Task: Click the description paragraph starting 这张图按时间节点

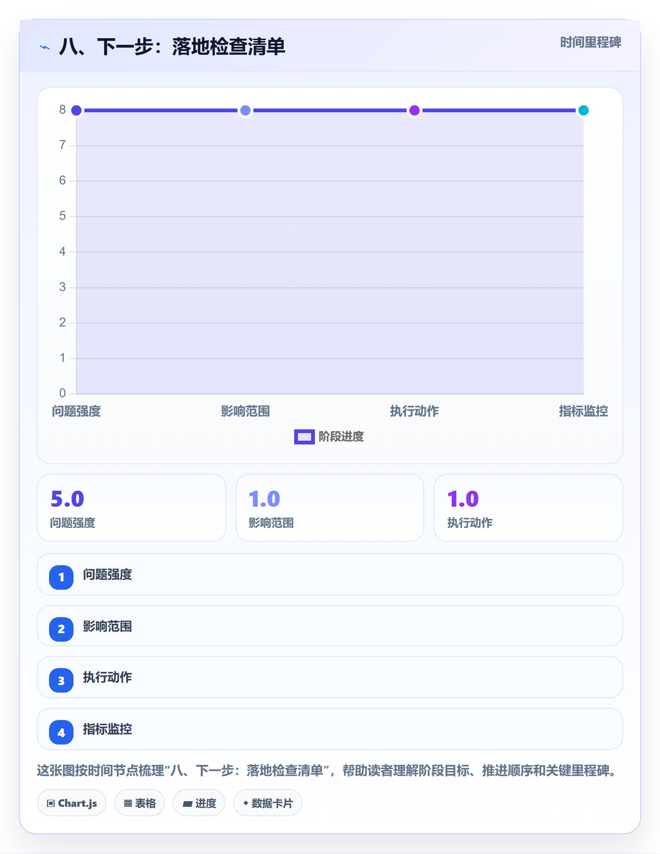Action: tap(328, 770)
